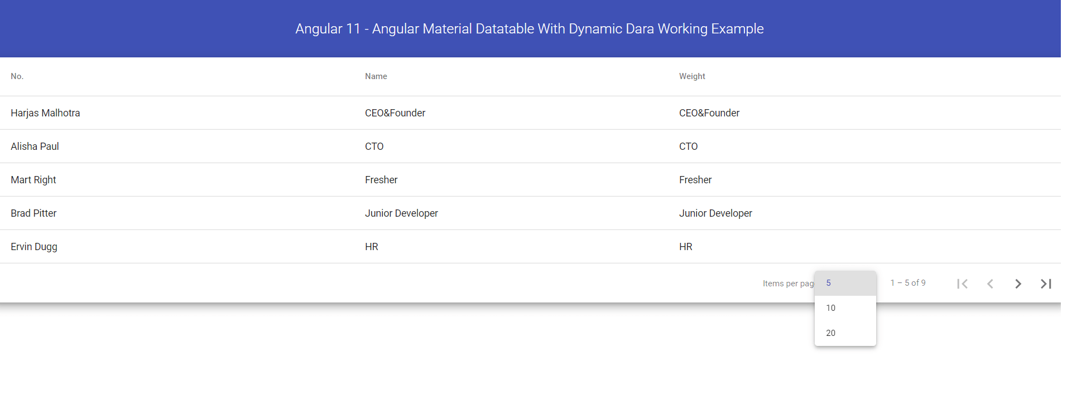Click the previous page chevron icon

click(x=990, y=284)
